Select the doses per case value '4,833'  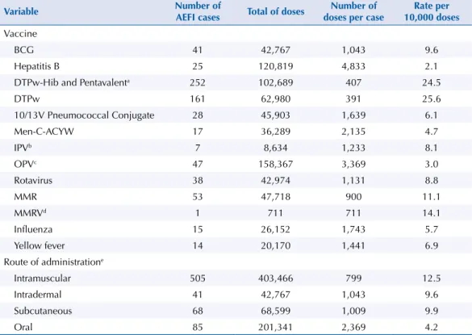[x=353, y=66]
